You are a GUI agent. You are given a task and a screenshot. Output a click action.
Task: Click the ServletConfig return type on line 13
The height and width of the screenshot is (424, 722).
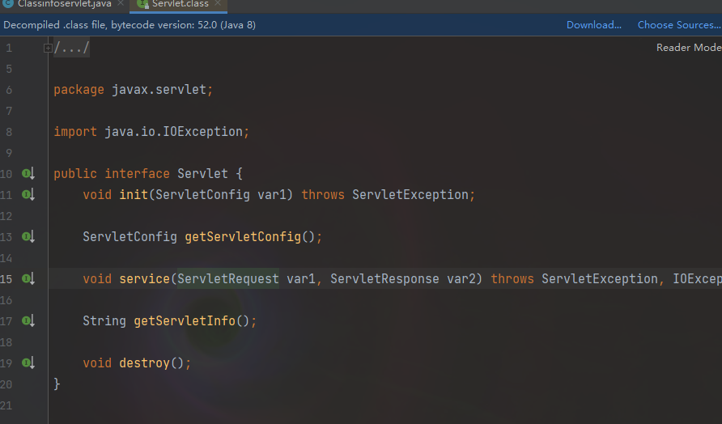pos(130,236)
